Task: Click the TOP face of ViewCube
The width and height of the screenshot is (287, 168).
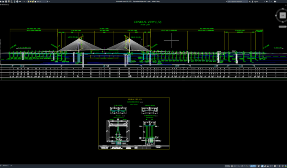Action: coord(283,15)
